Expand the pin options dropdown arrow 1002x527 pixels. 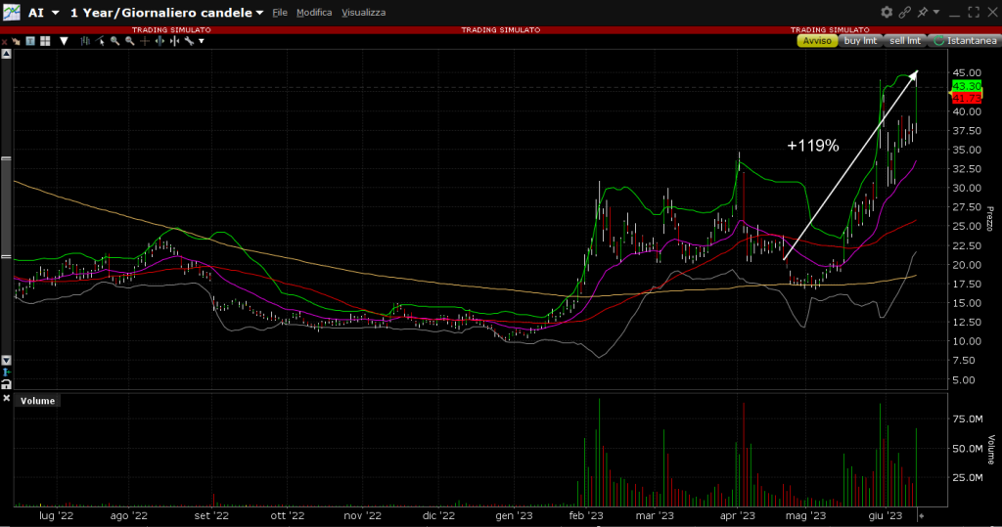[936, 12]
